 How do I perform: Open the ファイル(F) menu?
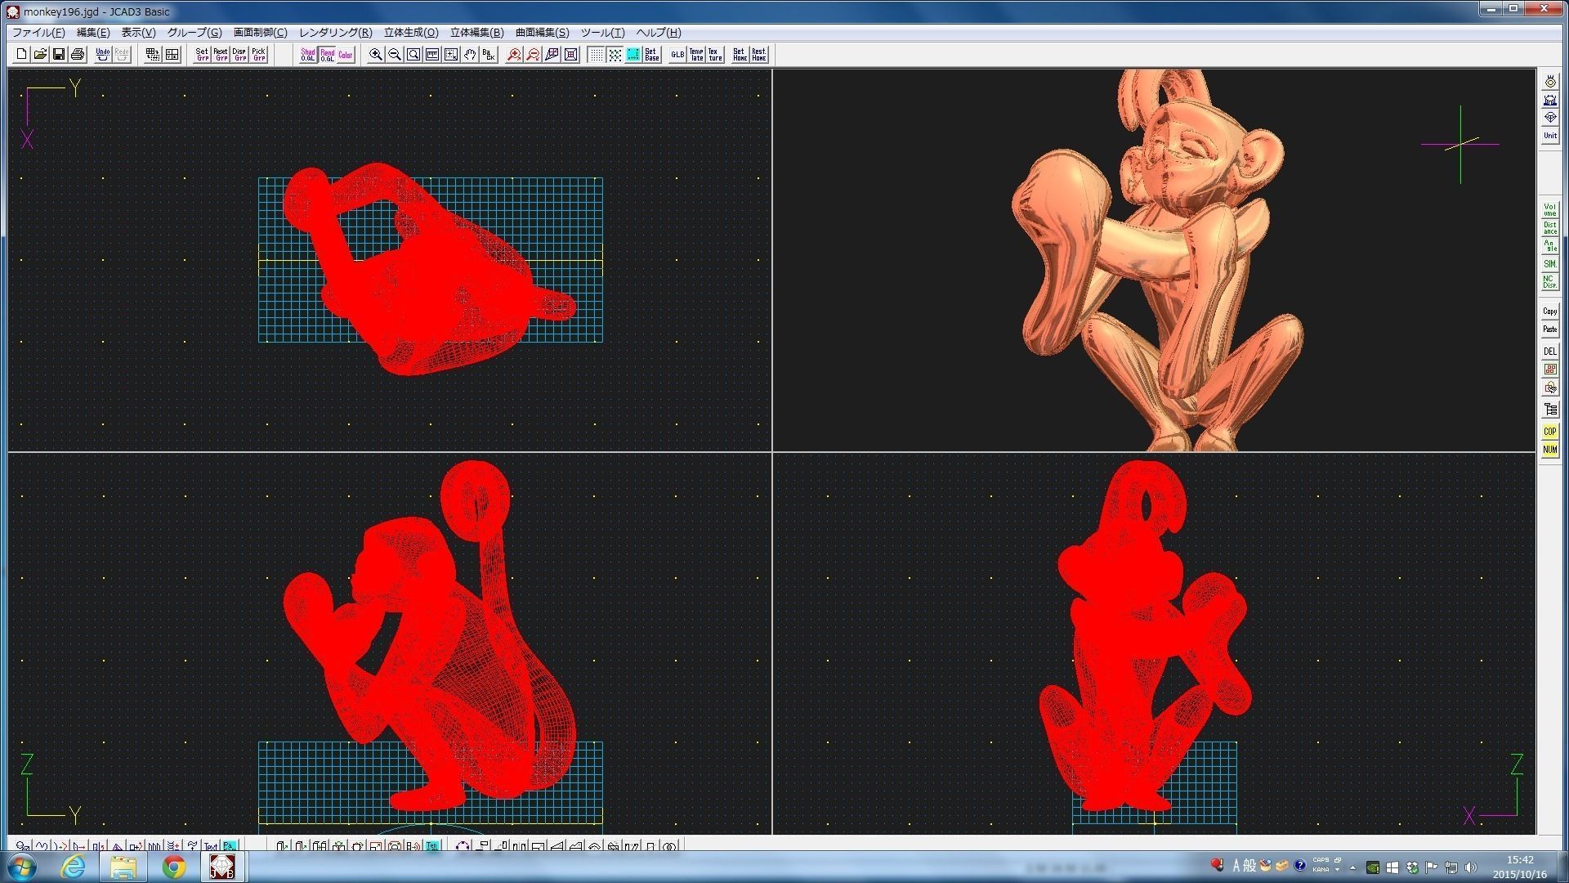pos(38,33)
